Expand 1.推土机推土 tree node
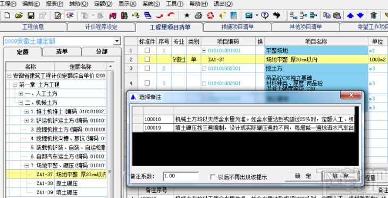The image size is (388, 198). pyautogui.click(x=27, y=112)
